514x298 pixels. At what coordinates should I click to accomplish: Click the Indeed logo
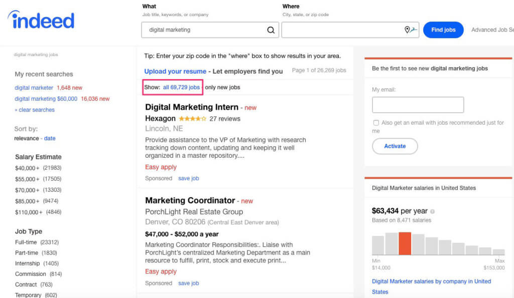point(40,21)
